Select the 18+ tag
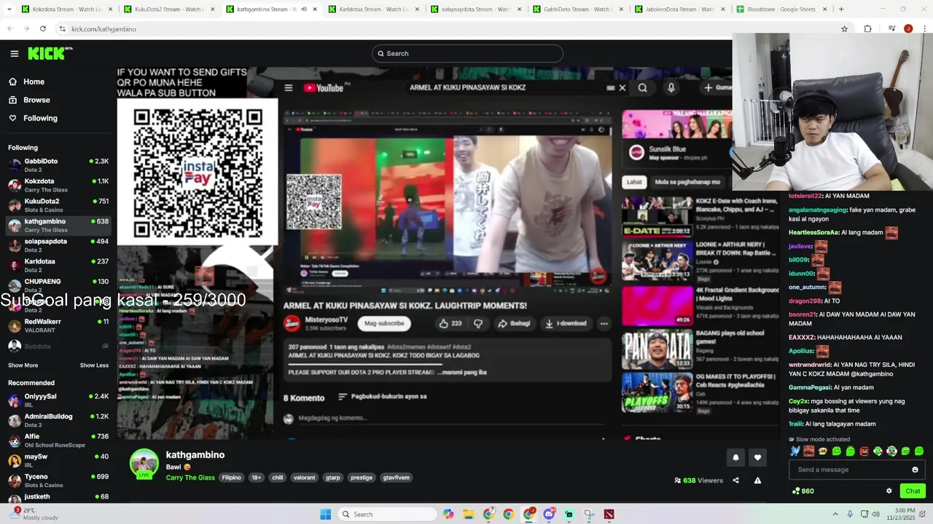This screenshot has width=933, height=524. (256, 477)
